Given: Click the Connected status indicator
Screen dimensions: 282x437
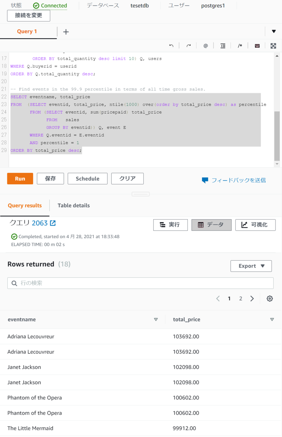Looking at the screenshot, I should 50,5.
